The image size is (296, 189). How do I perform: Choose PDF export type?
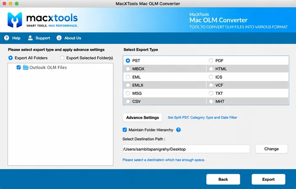pos(211,60)
